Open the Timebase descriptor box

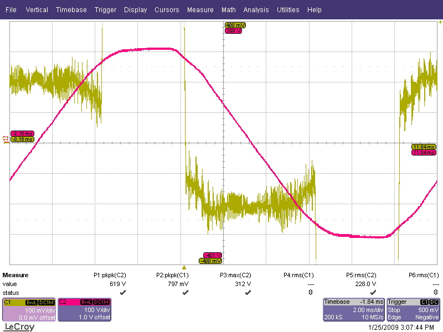coord(353,310)
